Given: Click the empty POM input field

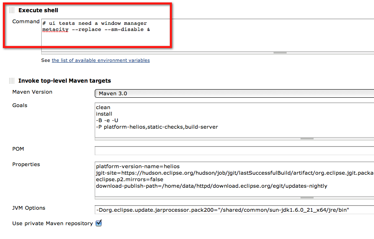Looking at the screenshot, I should 234,151.
